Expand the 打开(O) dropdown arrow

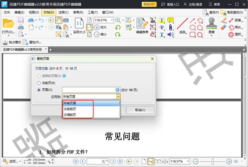(8, 36)
